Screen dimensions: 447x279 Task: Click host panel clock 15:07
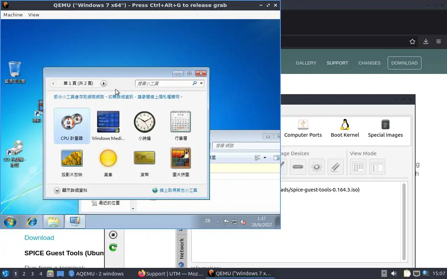[x=439, y=274]
